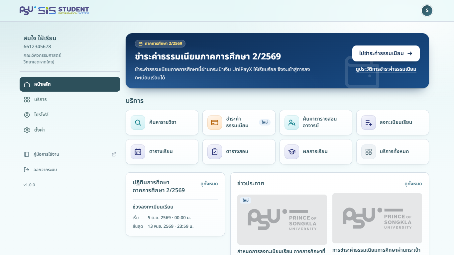
Task: Open news headline กำหนดการลงทะเบียนเรียน ภาคการศึกษาที่
Action: coord(281,251)
